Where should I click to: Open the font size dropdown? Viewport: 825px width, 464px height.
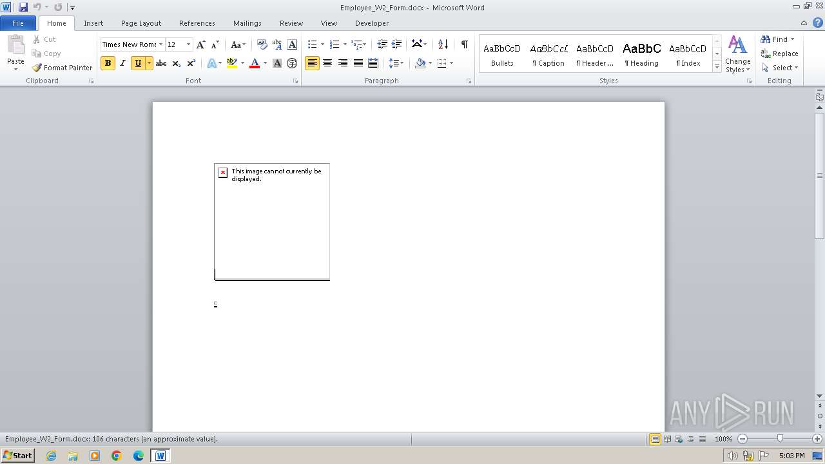click(x=188, y=44)
